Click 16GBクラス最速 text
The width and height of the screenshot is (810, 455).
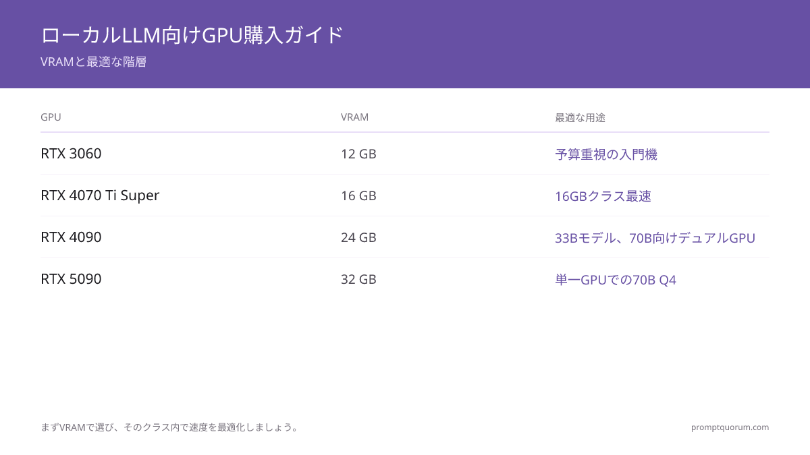pos(603,196)
